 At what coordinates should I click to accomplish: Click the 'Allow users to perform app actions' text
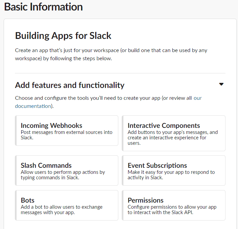pos(63,175)
